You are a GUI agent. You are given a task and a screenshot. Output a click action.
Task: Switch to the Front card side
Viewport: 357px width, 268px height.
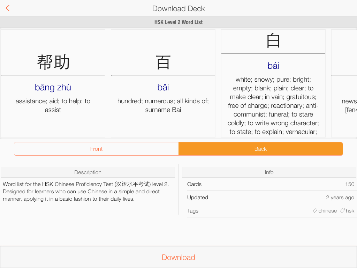point(96,149)
